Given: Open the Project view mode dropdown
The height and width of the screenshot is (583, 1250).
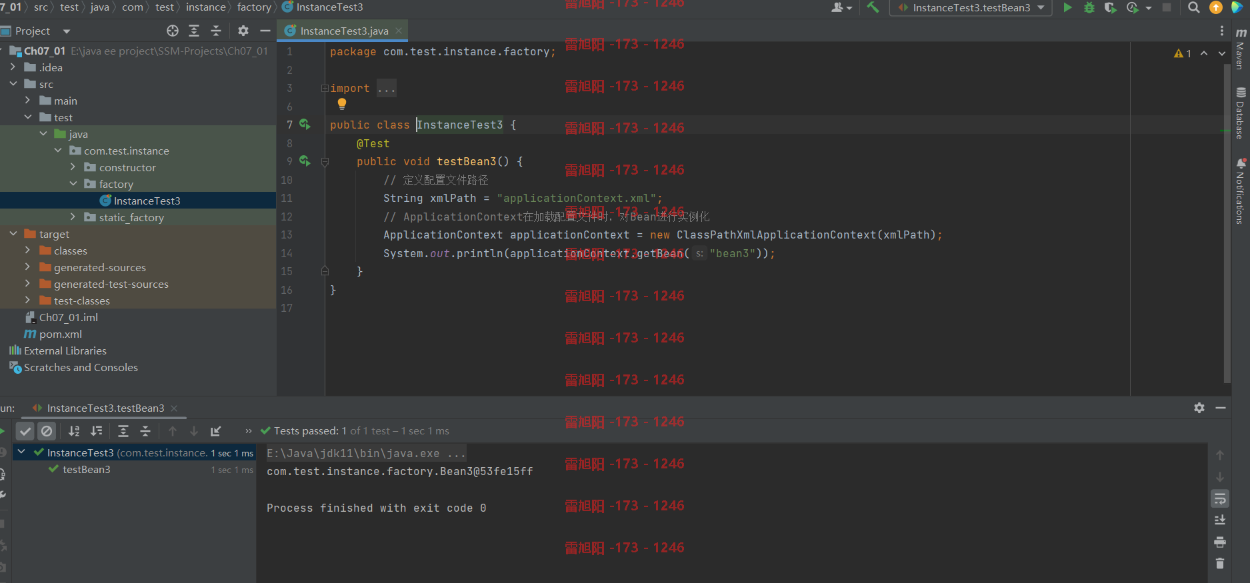Looking at the screenshot, I should pos(66,31).
